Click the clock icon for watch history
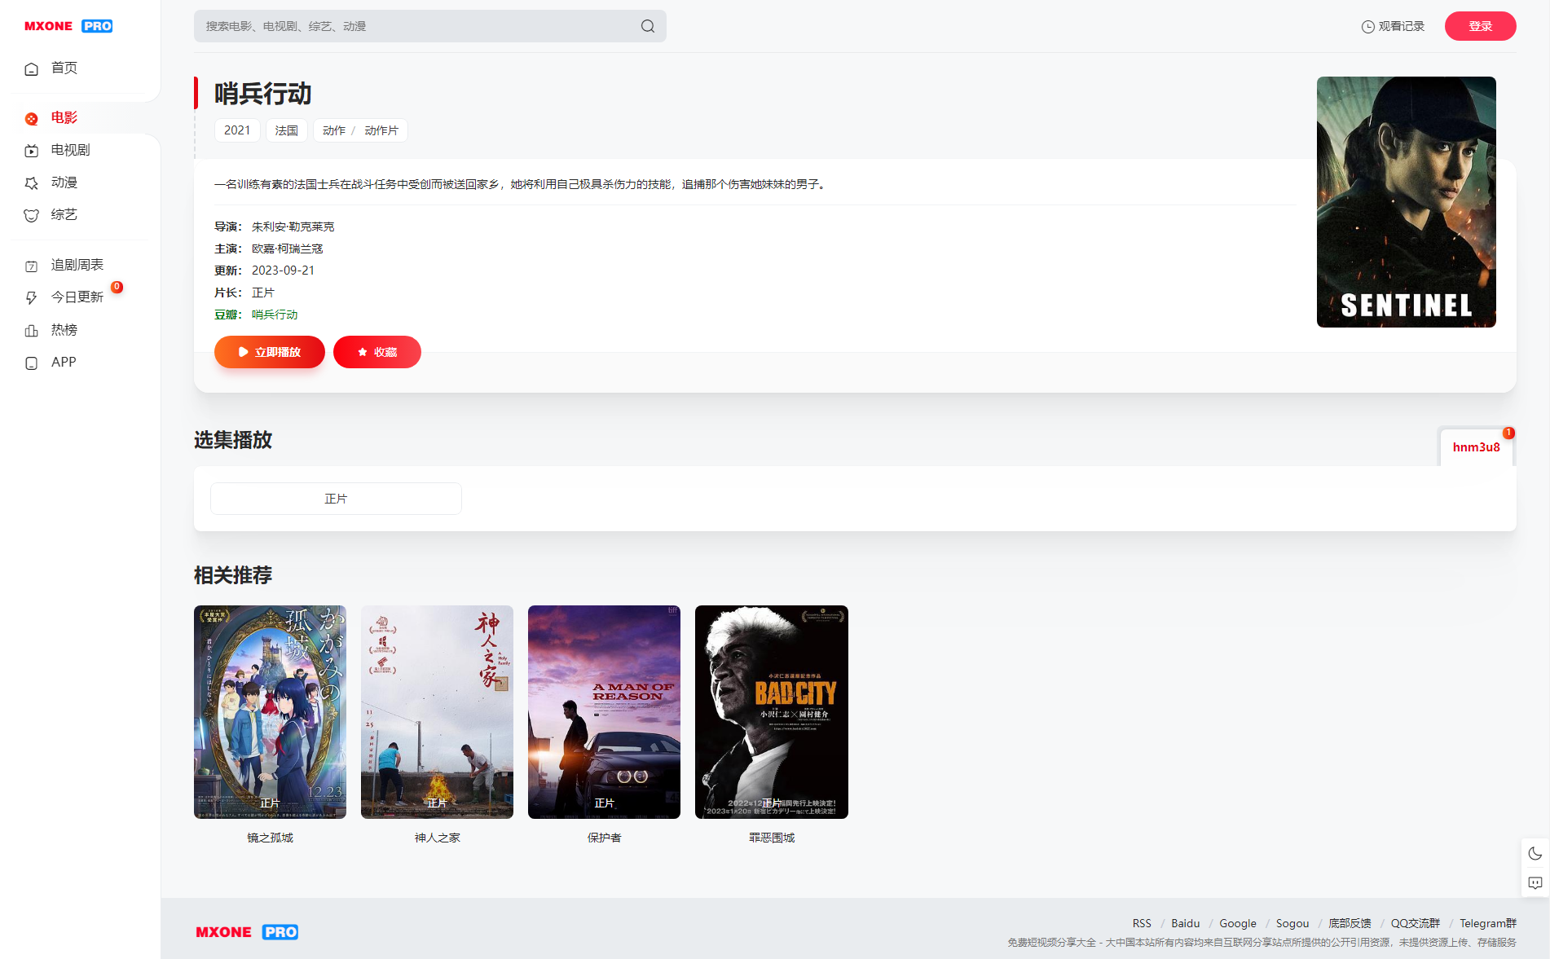The image size is (1550, 959). click(1368, 27)
